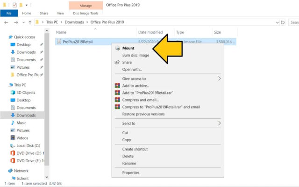Screen dimensions: 299x187
Task: Open the 3D Objects folder in sidebar
Action: 26,93
